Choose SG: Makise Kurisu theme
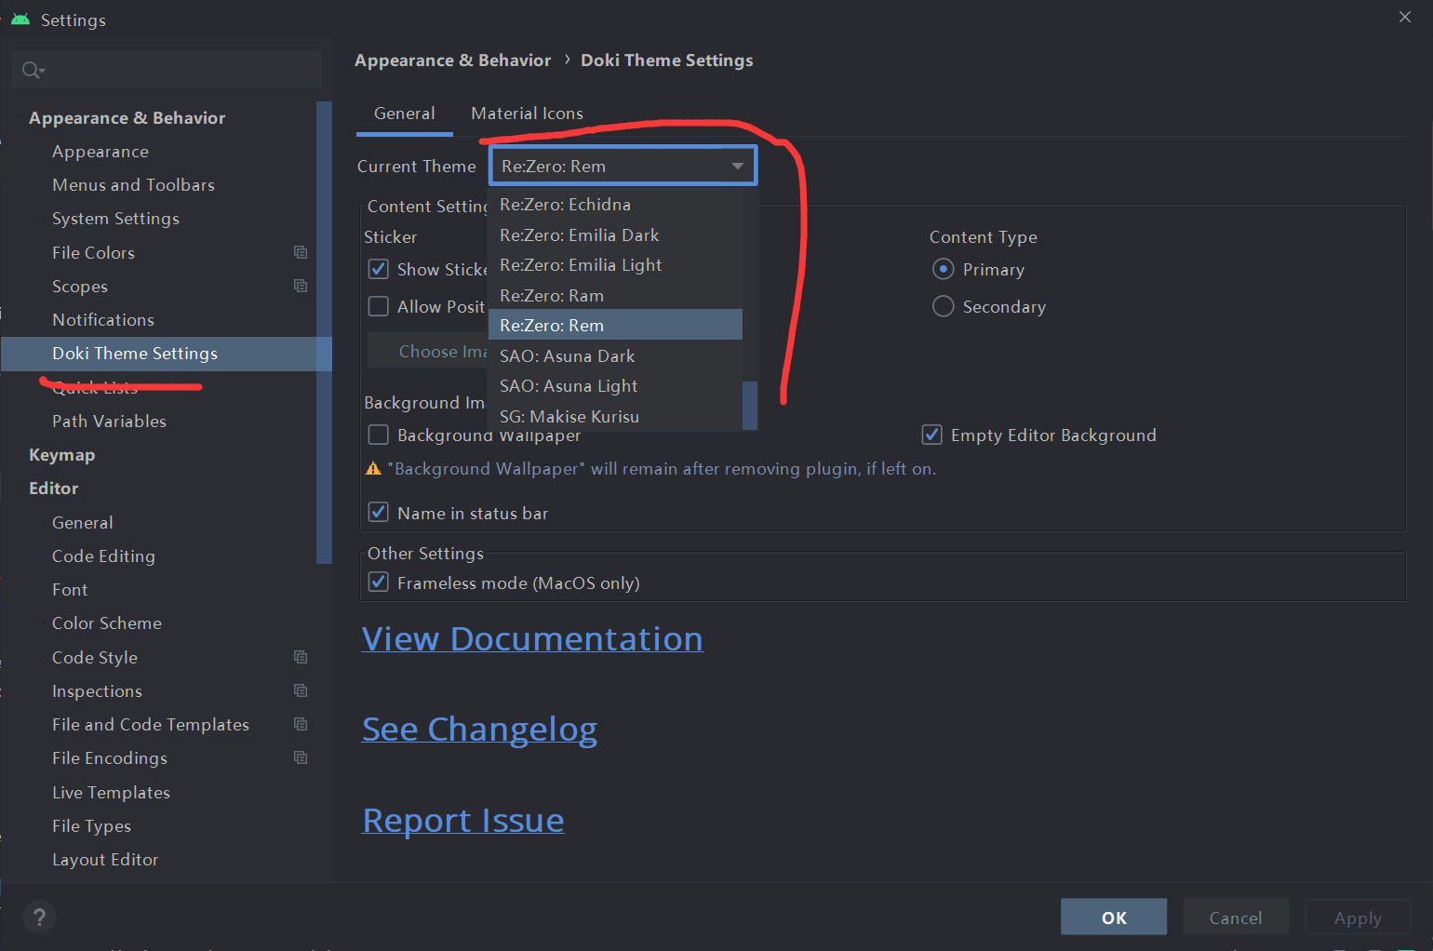Image resolution: width=1433 pixels, height=951 pixels. click(x=615, y=416)
